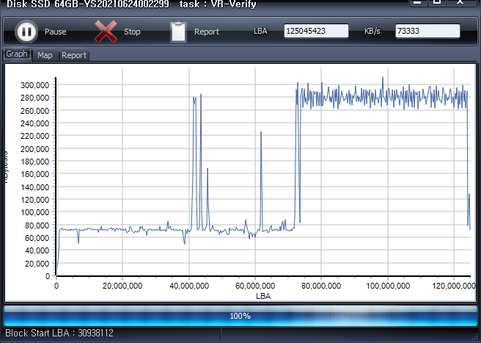The height and width of the screenshot is (343, 481).
Task: Click the clipboard Report icon
Action: pos(178,32)
